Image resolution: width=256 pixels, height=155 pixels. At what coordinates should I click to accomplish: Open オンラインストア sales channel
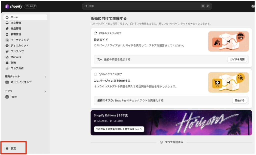coord(25,82)
